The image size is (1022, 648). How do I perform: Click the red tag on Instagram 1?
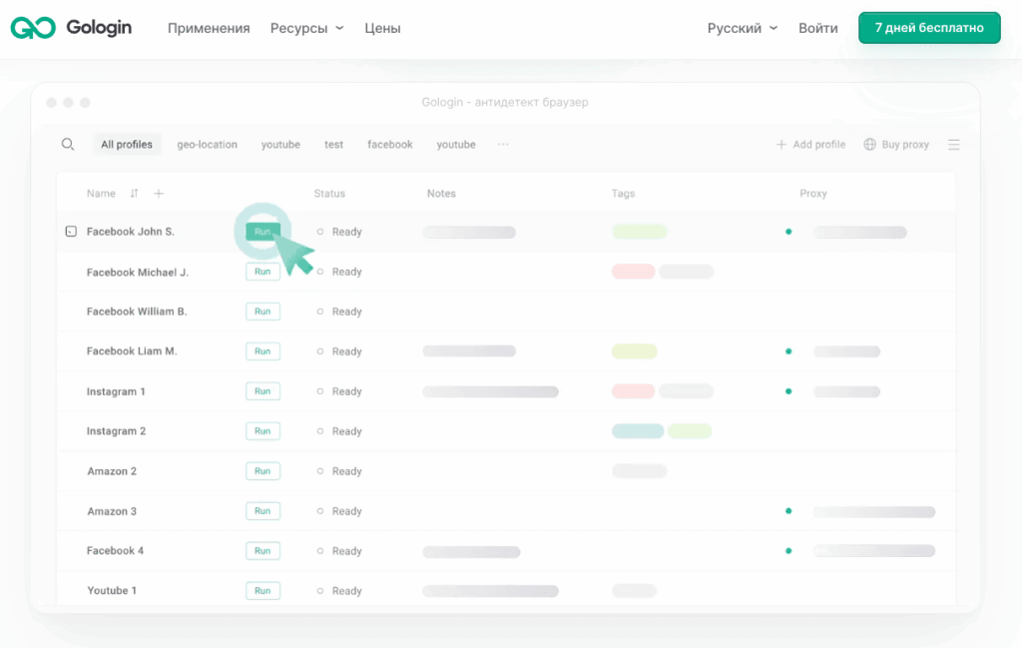coord(634,391)
